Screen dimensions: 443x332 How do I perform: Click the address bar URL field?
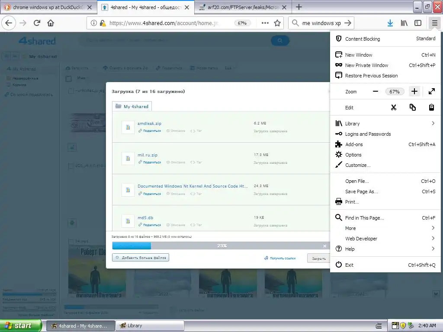click(x=164, y=23)
